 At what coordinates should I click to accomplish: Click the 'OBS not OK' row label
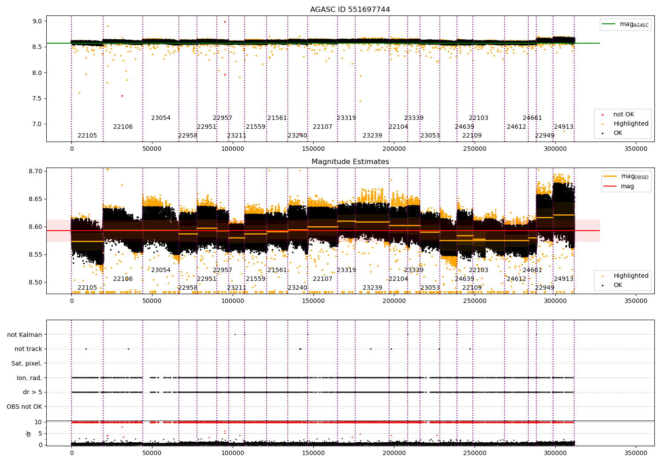[24, 407]
